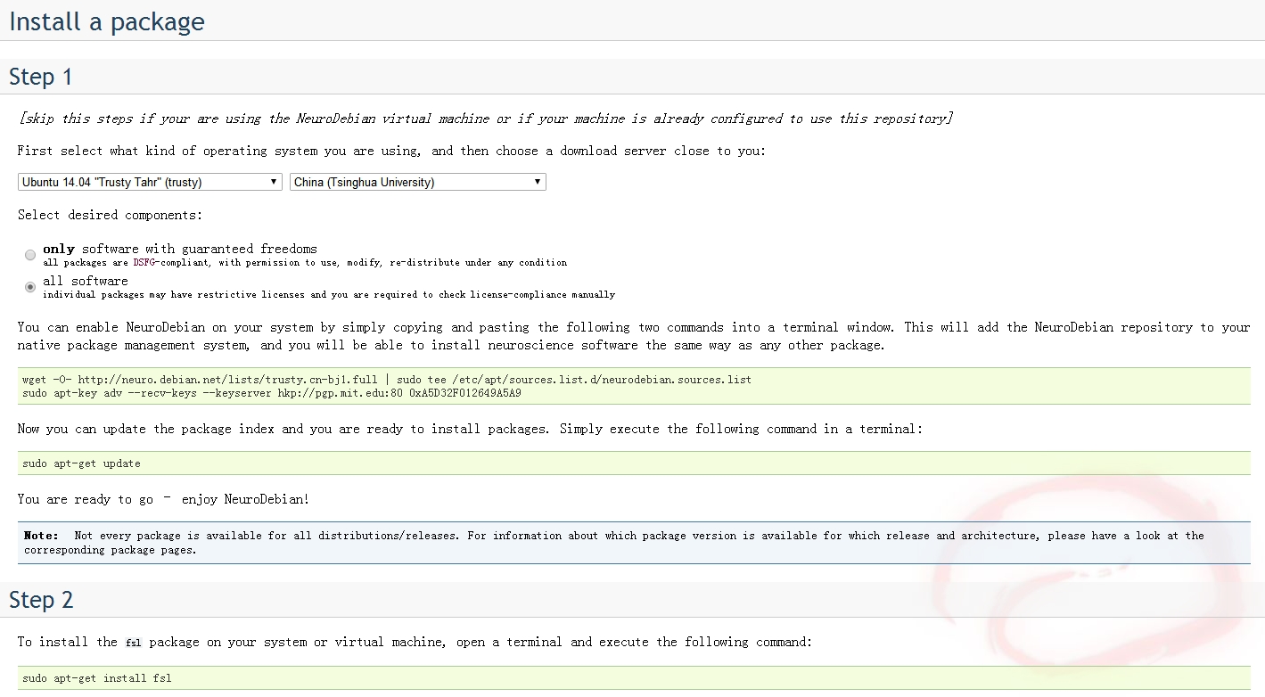Select the 'only software with guaranteed freedoms' radio button

[30, 255]
